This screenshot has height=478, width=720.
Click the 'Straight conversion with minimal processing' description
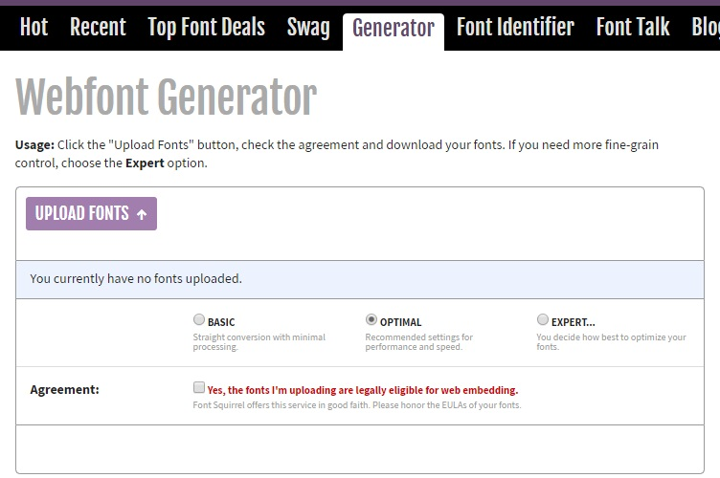(259, 341)
